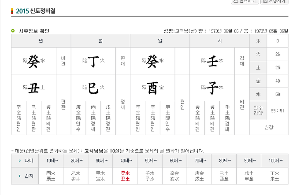This screenshot has width=304, height=195.
Task: Click the 丙火 辰土 간지 cell
Action: click(x=51, y=176)
